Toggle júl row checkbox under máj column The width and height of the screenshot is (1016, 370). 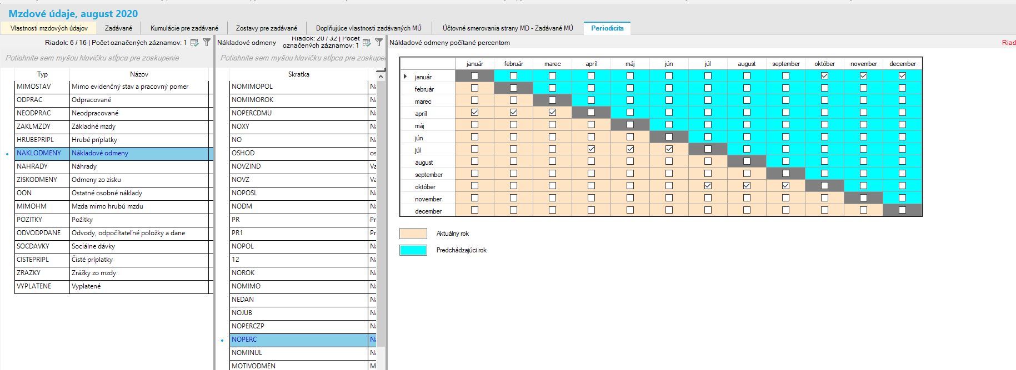pos(630,149)
